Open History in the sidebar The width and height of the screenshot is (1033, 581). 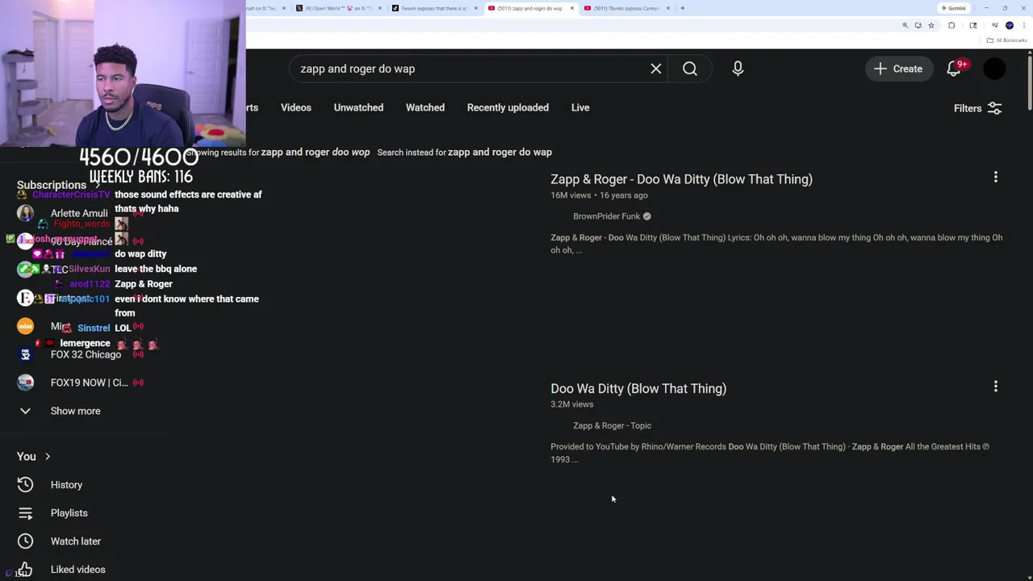click(66, 485)
